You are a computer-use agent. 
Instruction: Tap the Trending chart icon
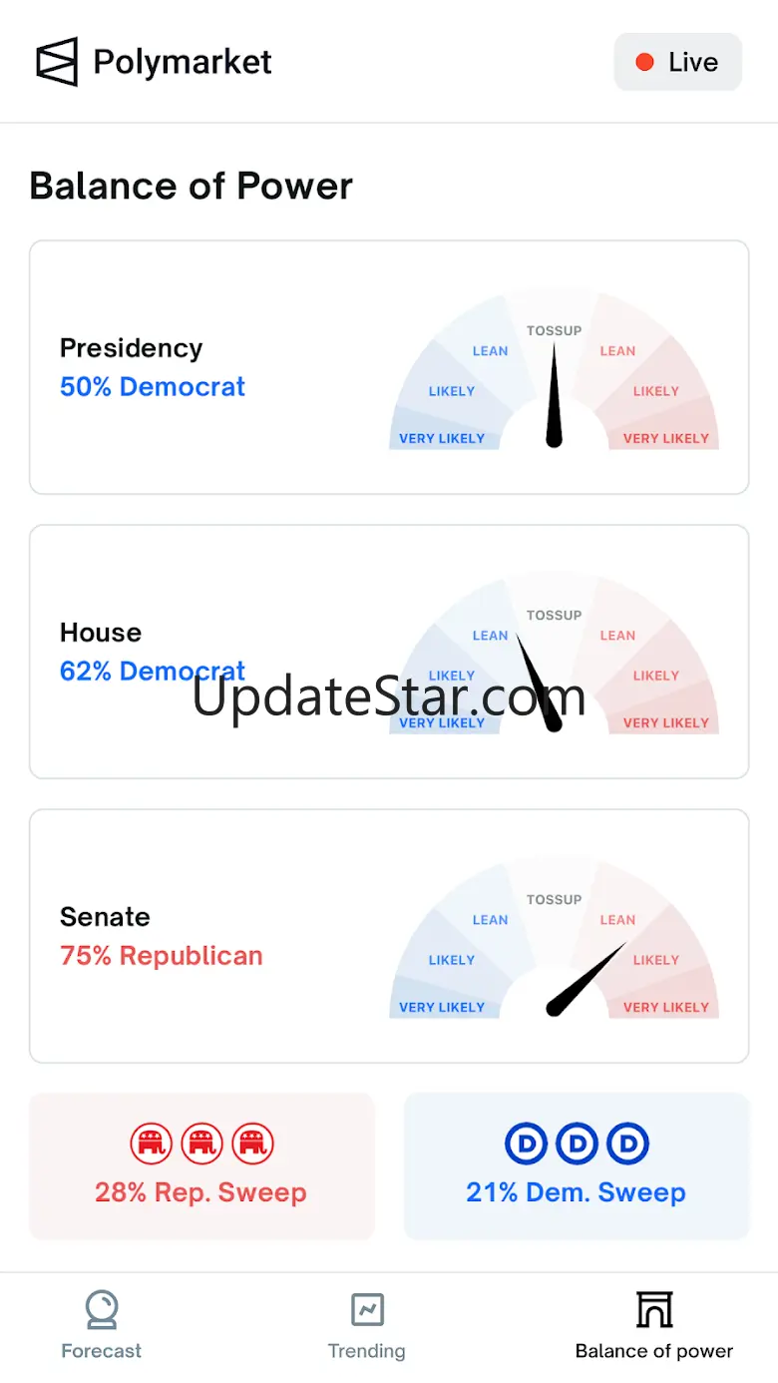pos(367,1309)
